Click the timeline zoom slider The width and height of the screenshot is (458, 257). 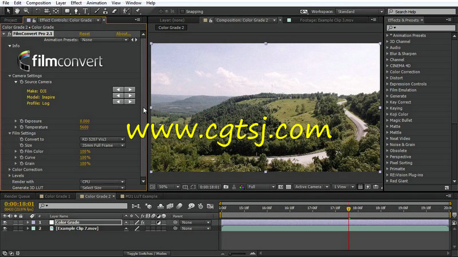(x=238, y=254)
